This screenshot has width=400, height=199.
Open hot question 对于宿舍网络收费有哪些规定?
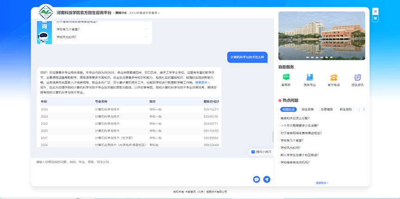(301, 133)
